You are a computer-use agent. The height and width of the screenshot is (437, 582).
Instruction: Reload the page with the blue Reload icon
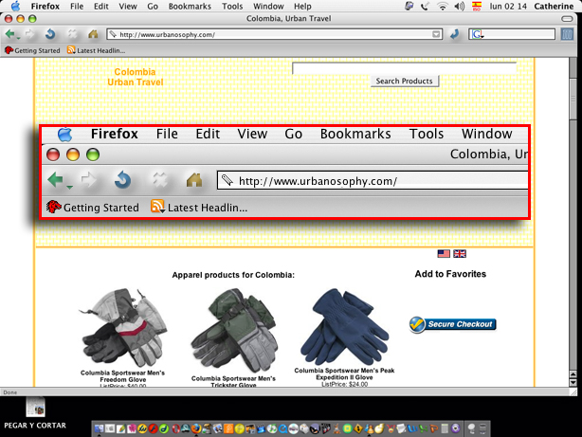point(50,34)
